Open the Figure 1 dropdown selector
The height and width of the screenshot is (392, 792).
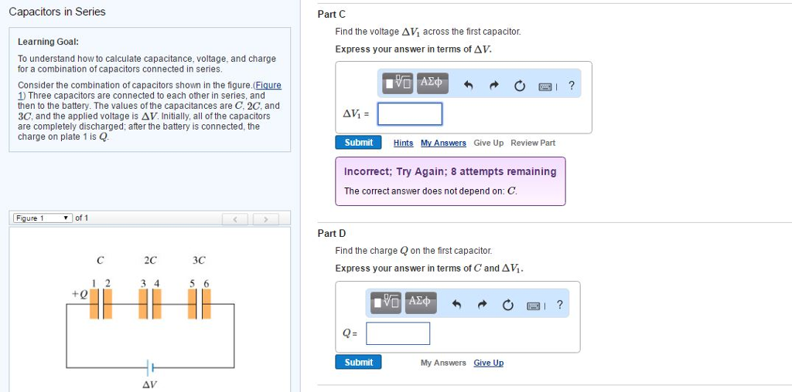[42, 218]
